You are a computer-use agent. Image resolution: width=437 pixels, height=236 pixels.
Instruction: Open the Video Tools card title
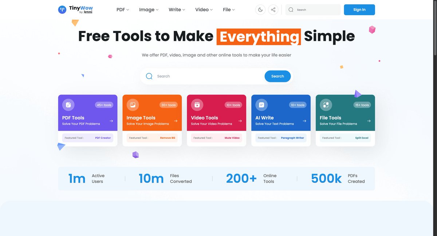click(x=204, y=118)
